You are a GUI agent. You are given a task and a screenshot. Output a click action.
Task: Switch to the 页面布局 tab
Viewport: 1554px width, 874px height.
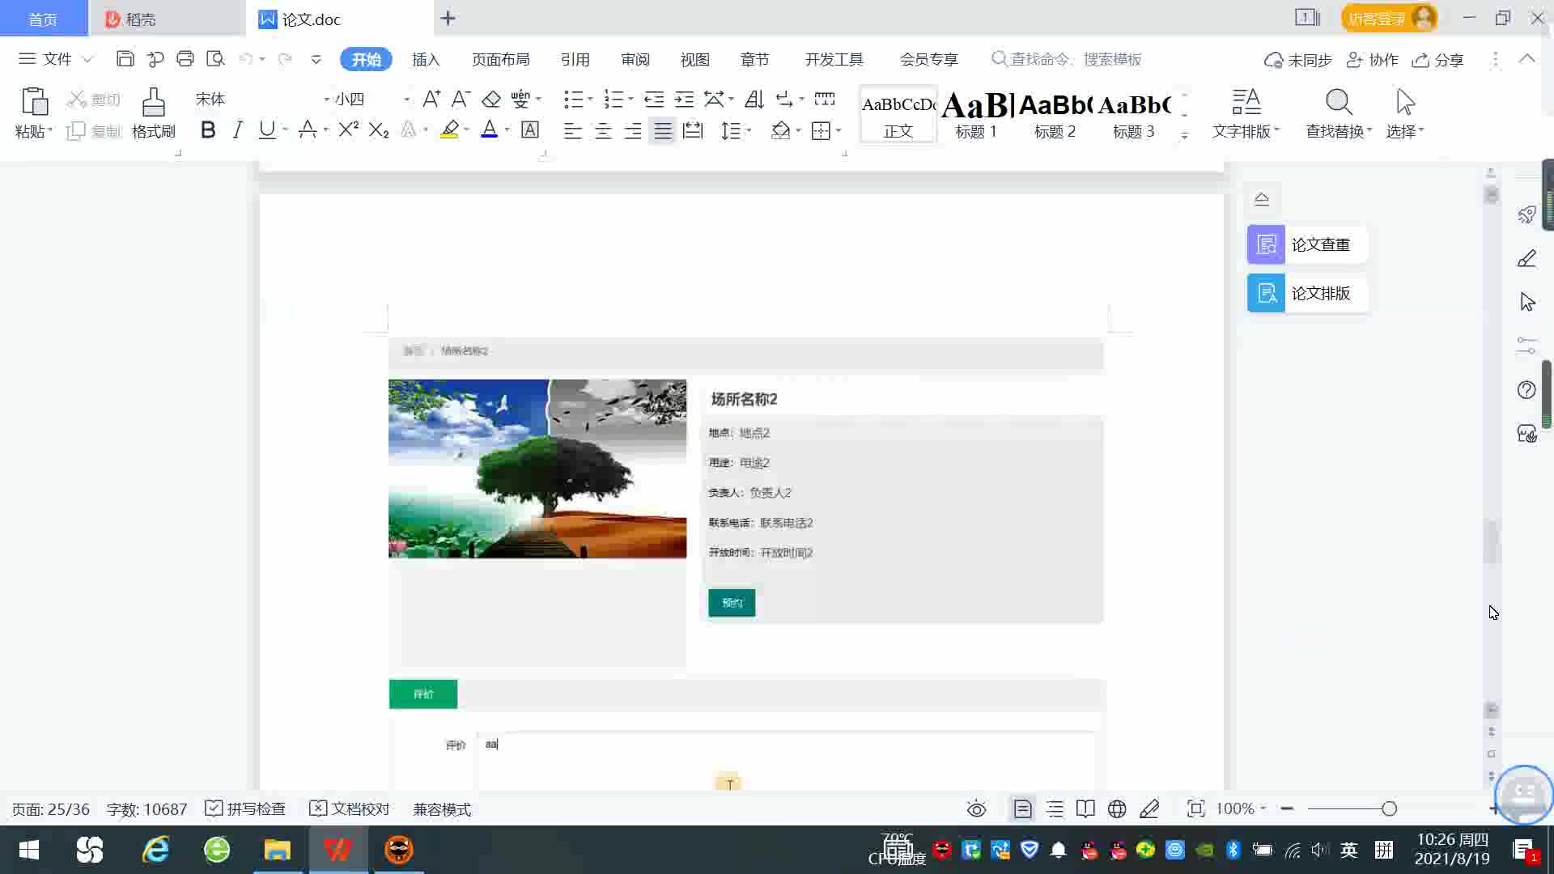point(500,59)
